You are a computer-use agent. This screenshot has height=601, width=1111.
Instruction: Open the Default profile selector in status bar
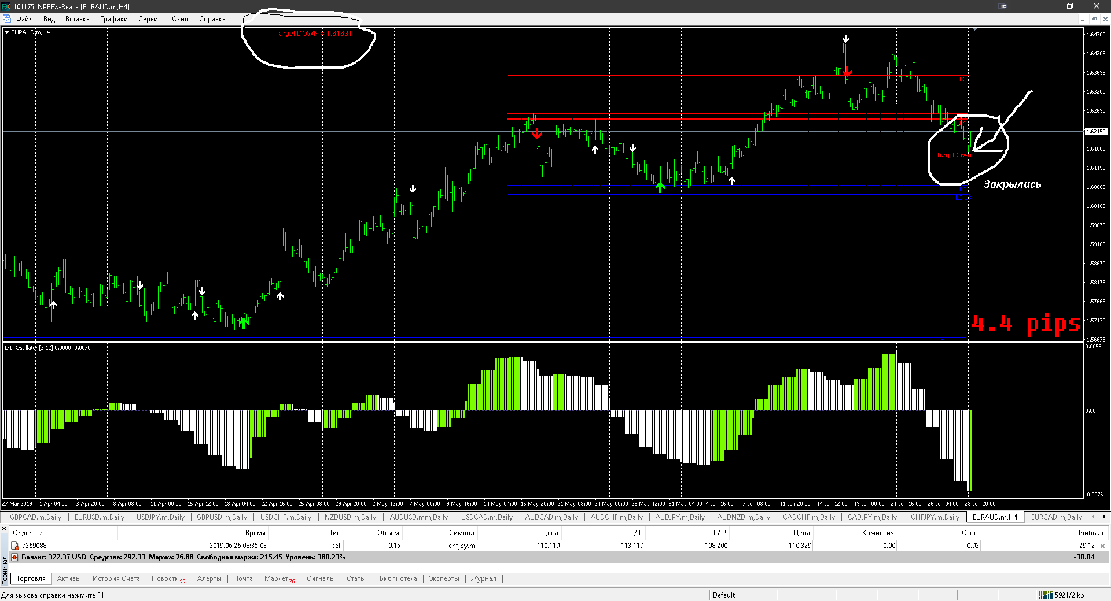(x=723, y=595)
